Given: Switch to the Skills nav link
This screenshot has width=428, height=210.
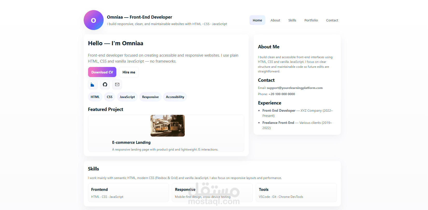Looking at the screenshot, I should (292, 20).
